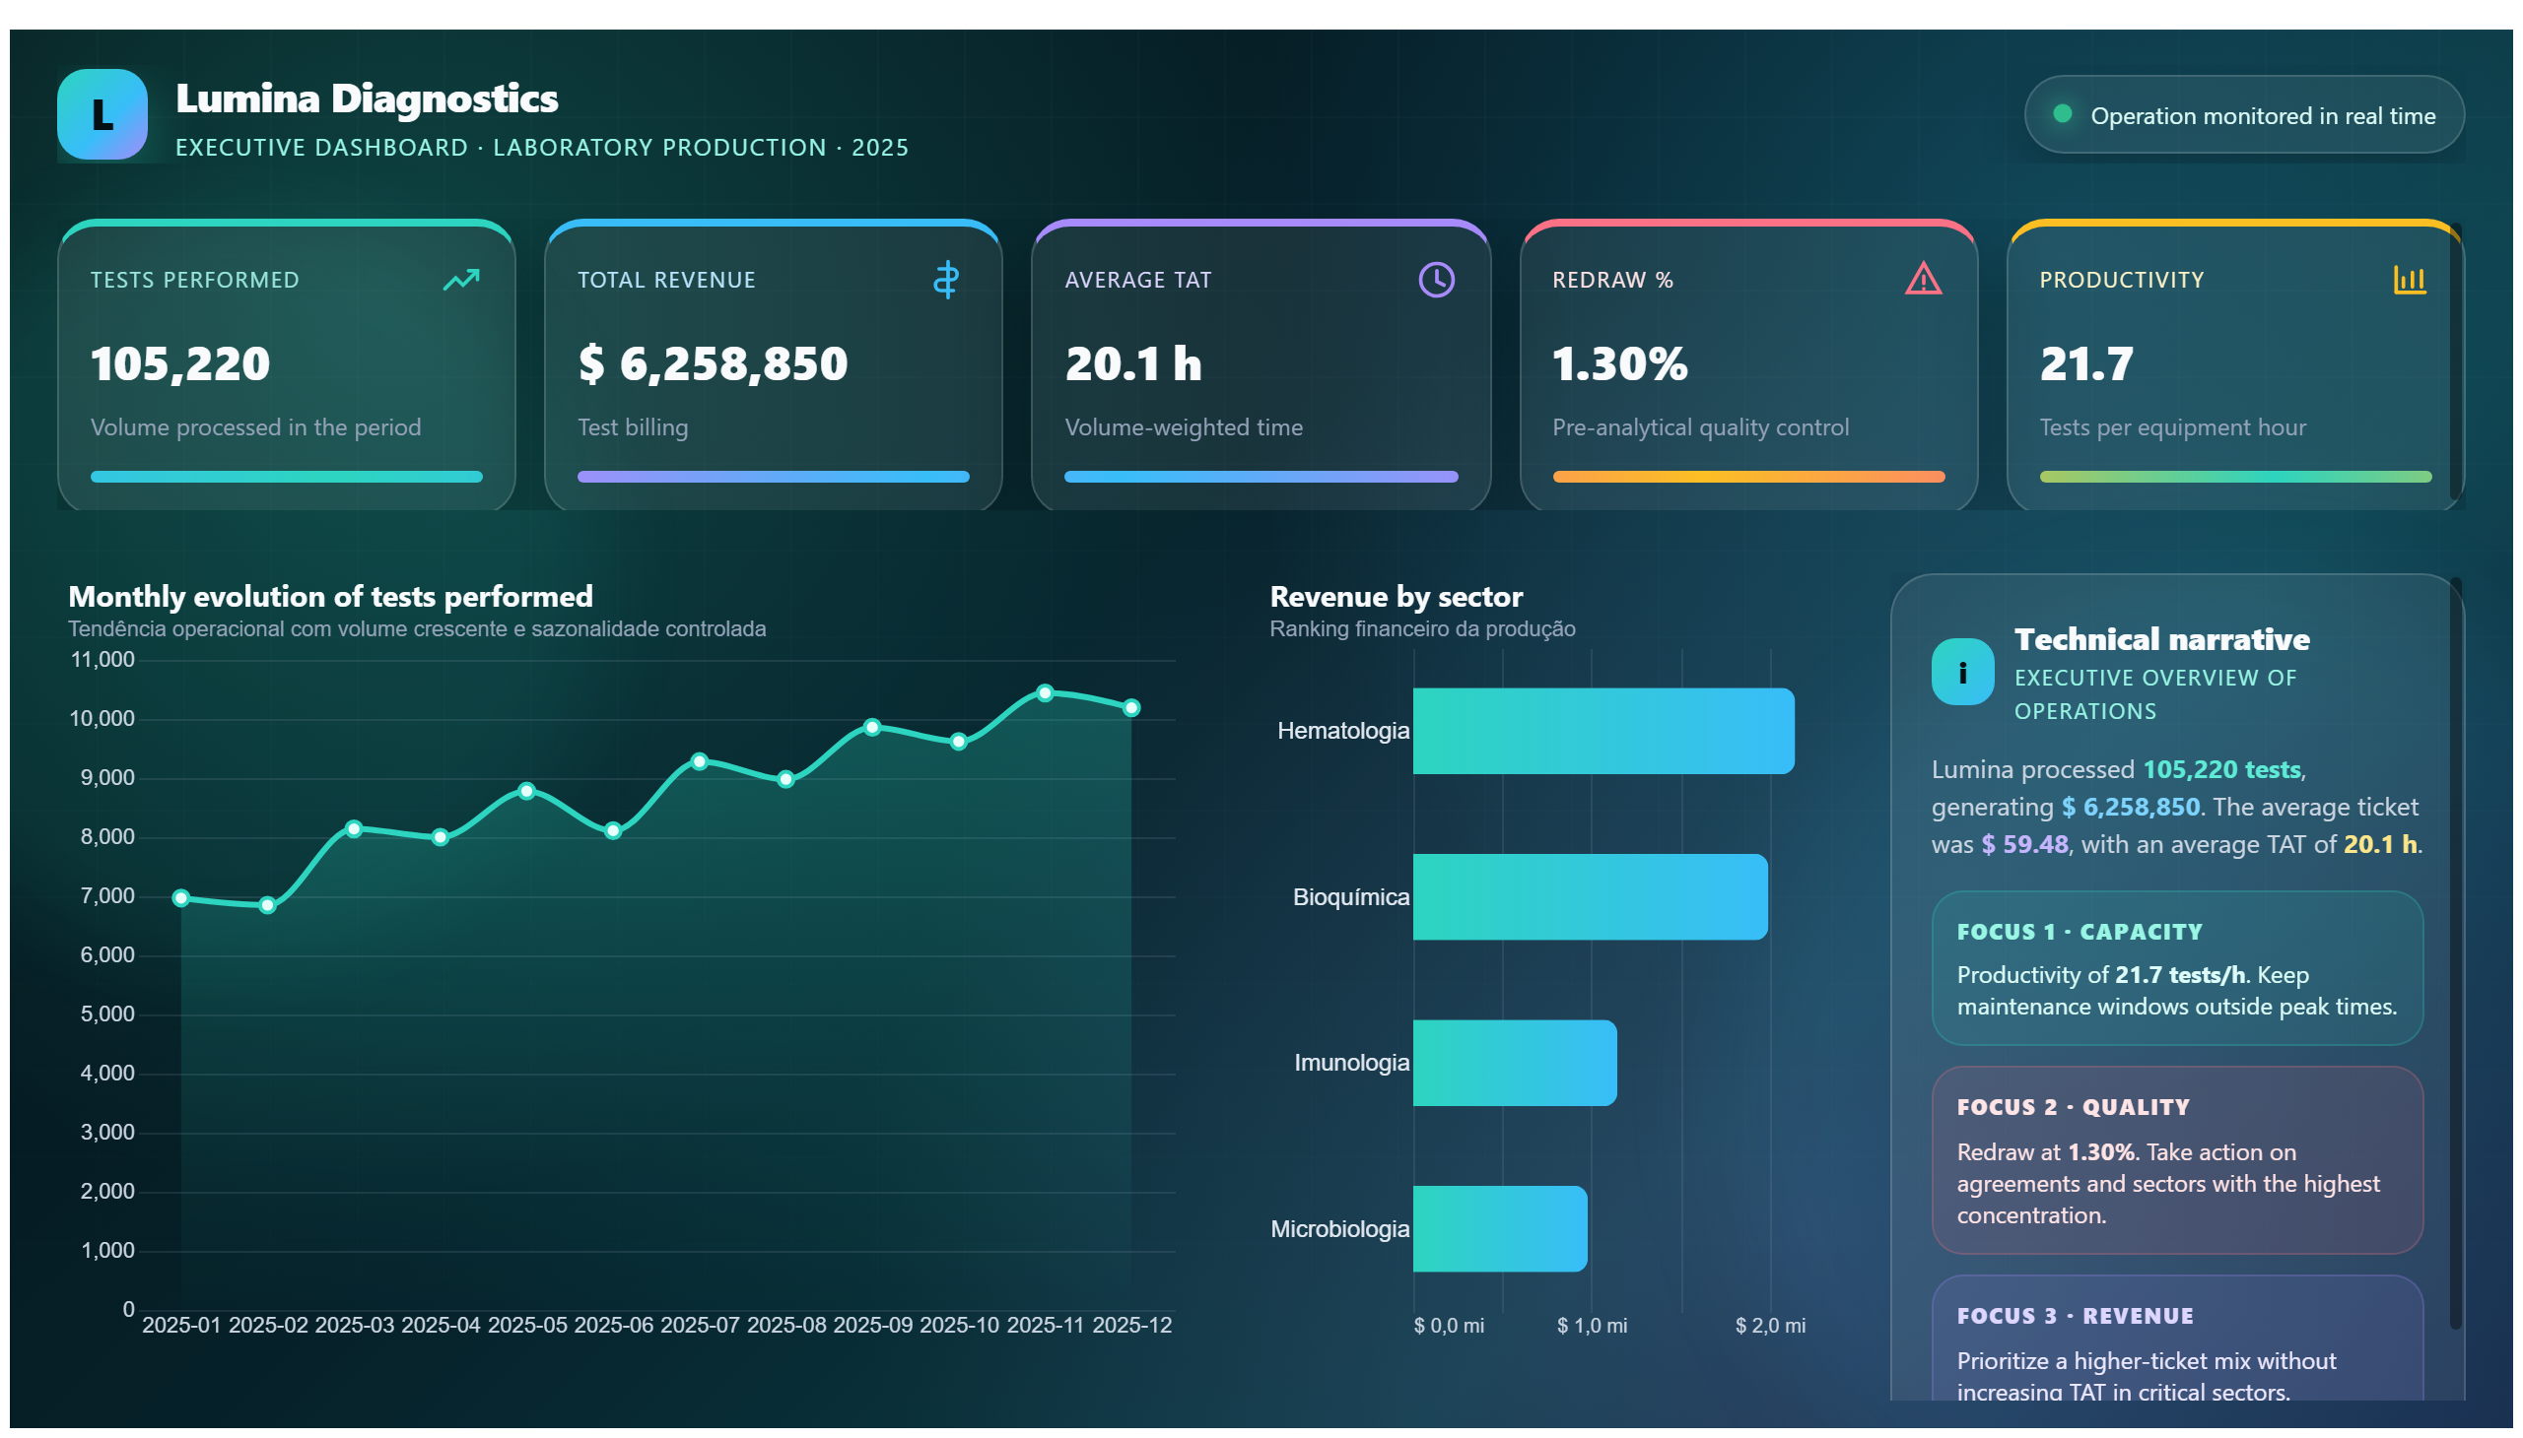Click the warning triangle on Redraw % card
Viewport: 2523px width, 1438px height.
tap(1922, 280)
